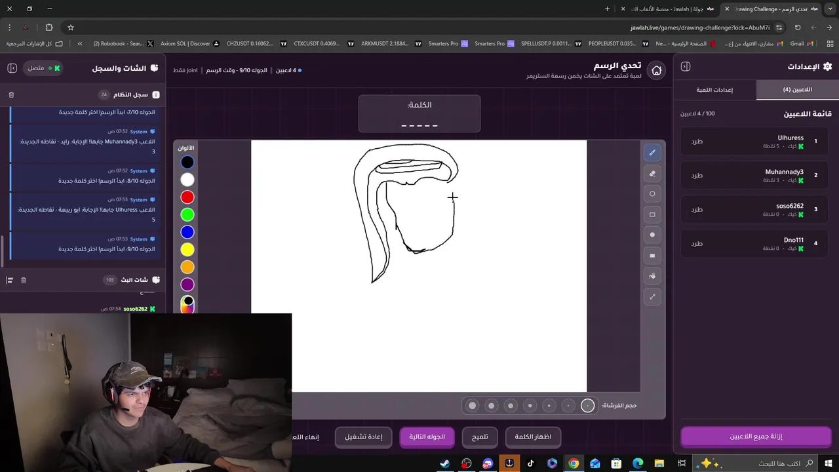This screenshot has width=839, height=472.
Task: Select the filled rectangle shape tool
Action: pos(652,256)
